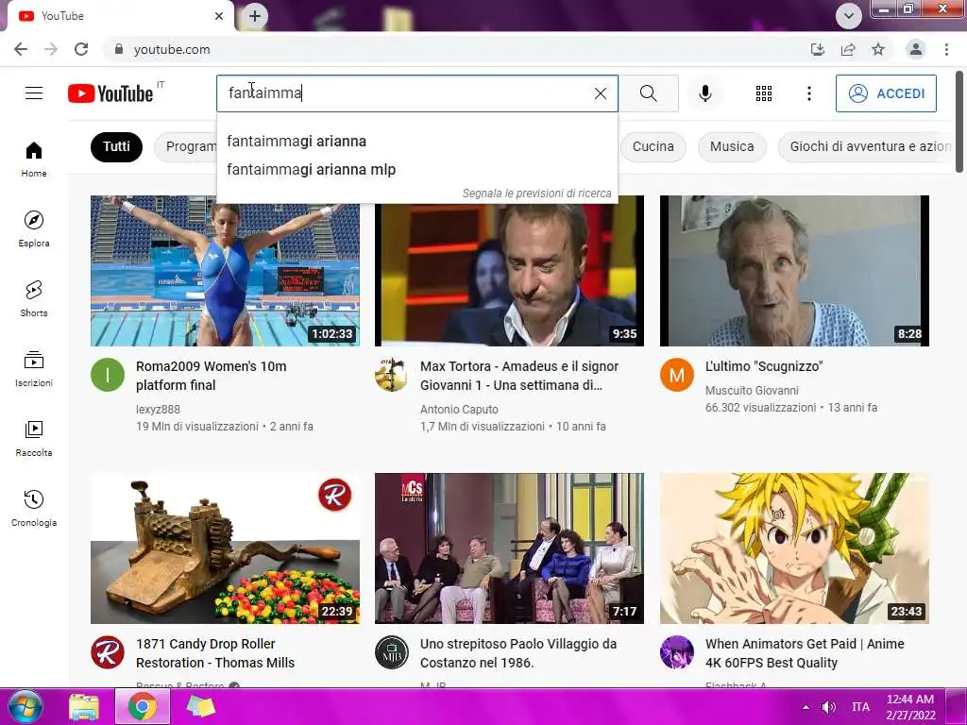Click the address bar showing youtube.com
The width and height of the screenshot is (967, 725).
point(456,49)
